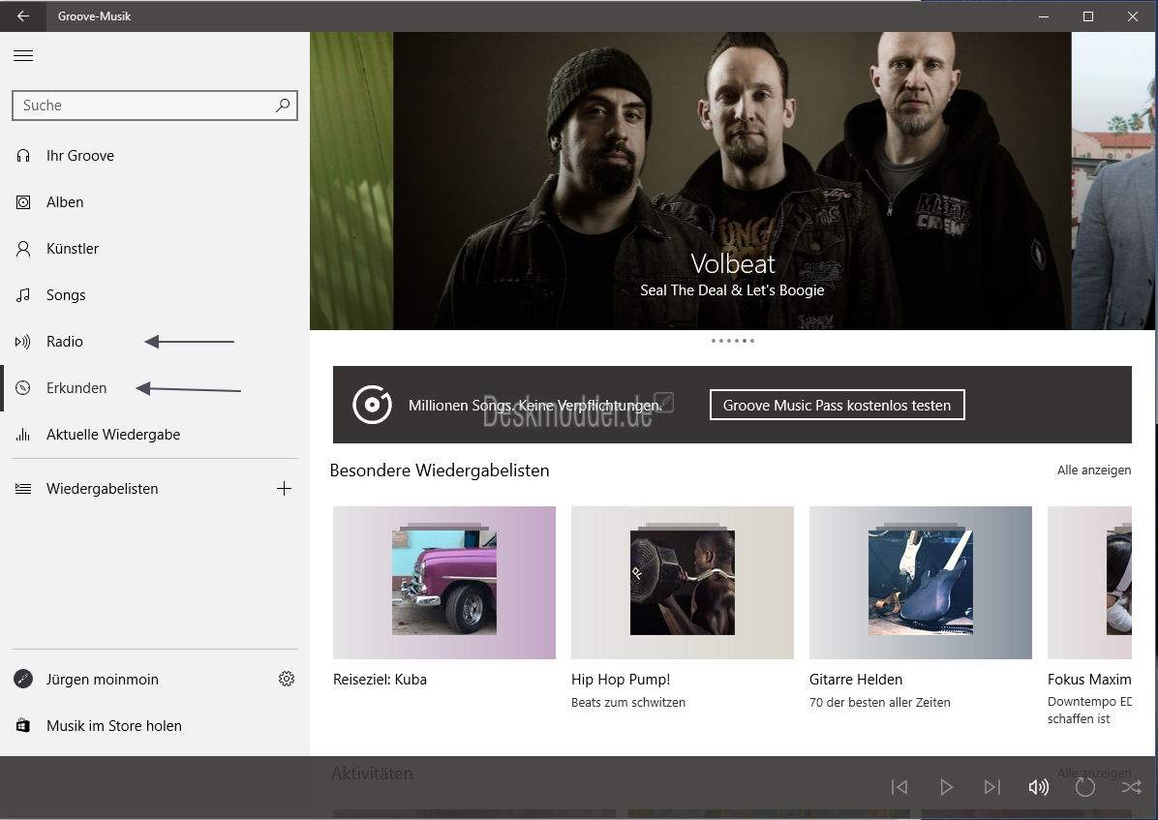This screenshot has height=820, width=1158.
Task: Click the Radio speaker icon
Action: click(x=23, y=342)
